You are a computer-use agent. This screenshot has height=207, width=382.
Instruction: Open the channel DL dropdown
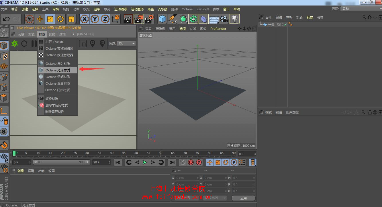click(126, 44)
